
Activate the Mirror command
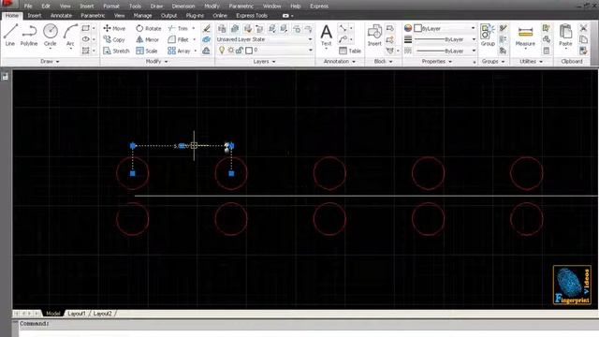point(148,39)
